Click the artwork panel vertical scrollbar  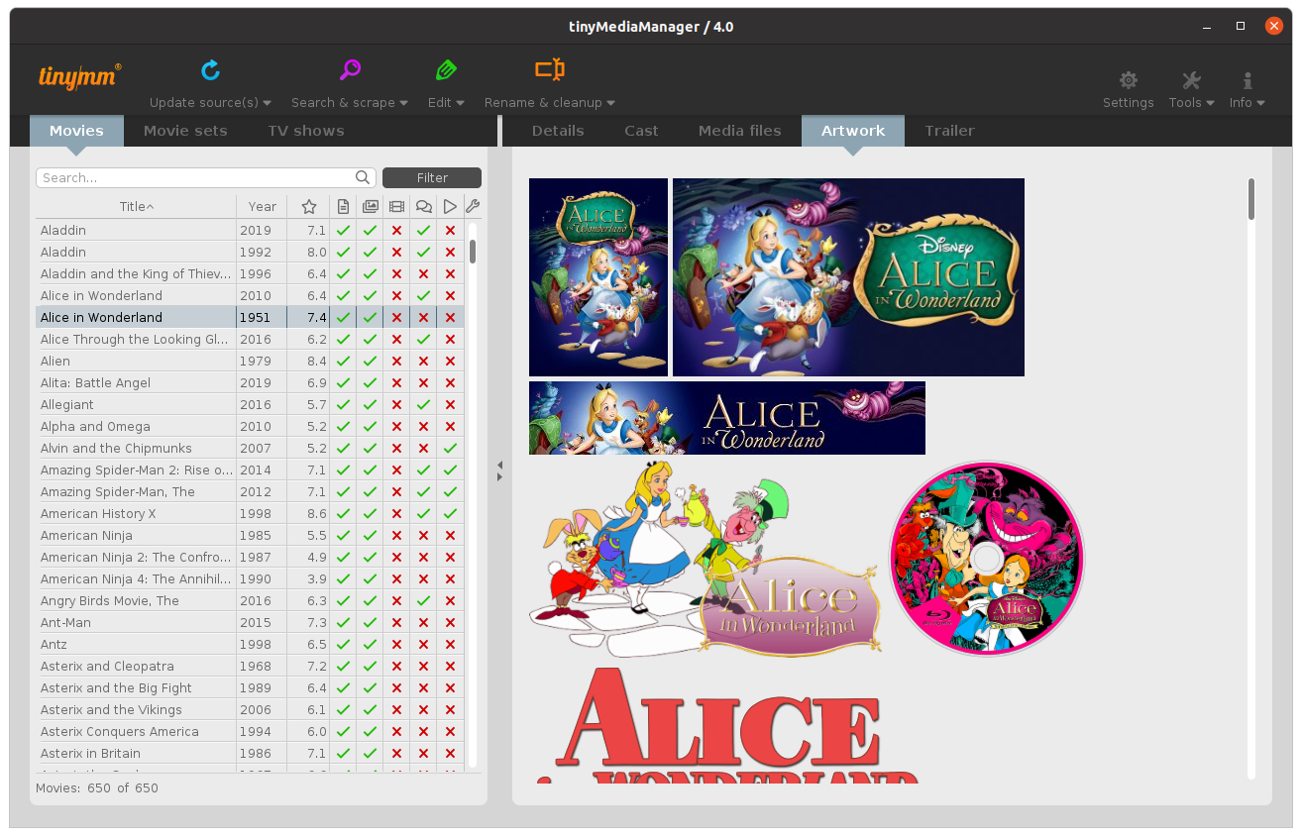1251,199
